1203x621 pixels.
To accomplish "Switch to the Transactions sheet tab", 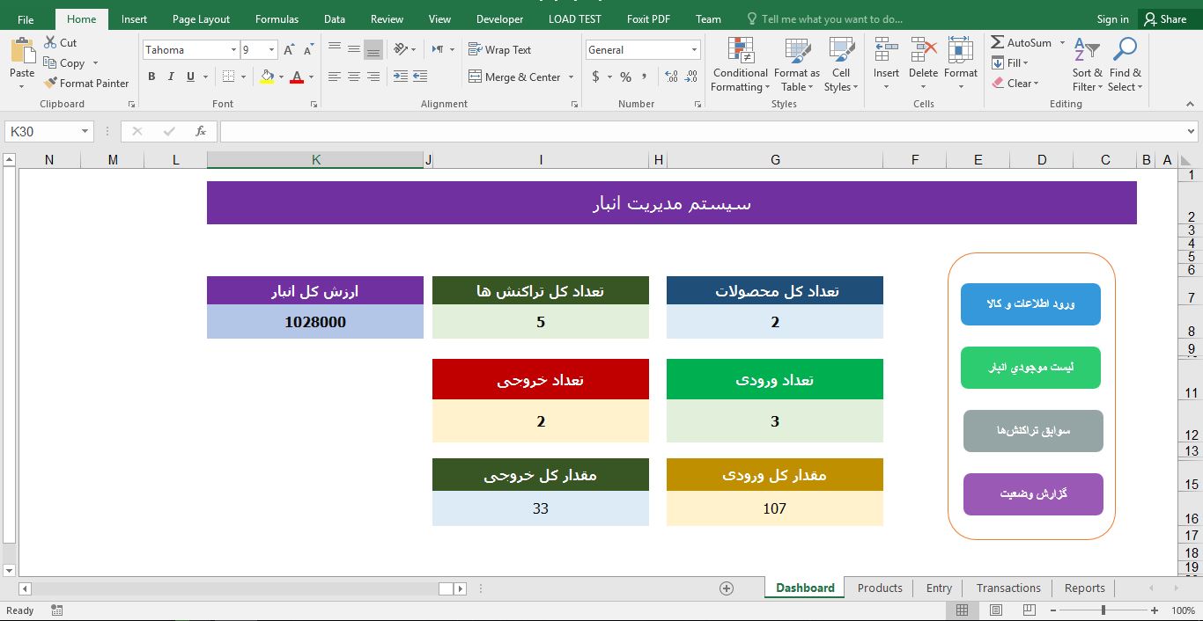I will [x=1007, y=588].
